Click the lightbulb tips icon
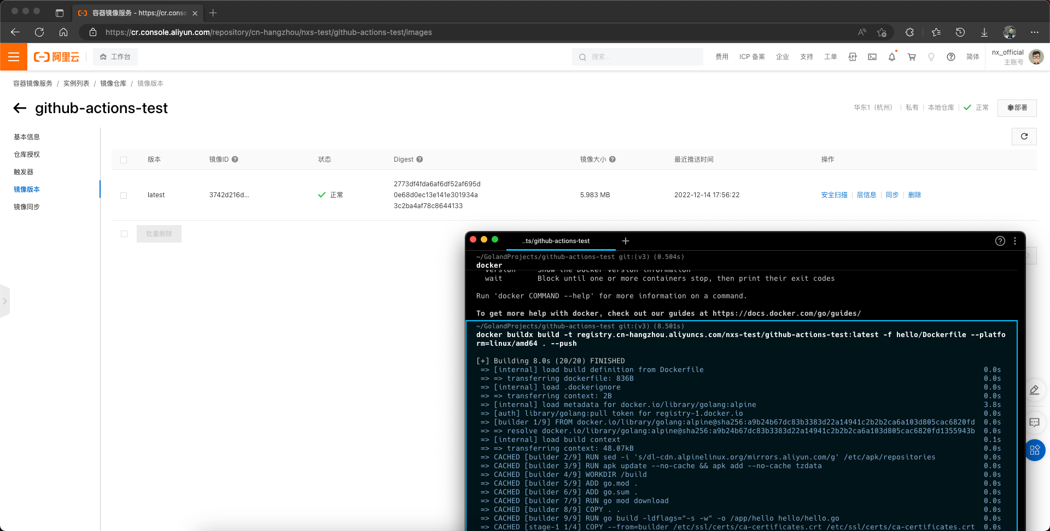The height and width of the screenshot is (531, 1050). tap(931, 57)
